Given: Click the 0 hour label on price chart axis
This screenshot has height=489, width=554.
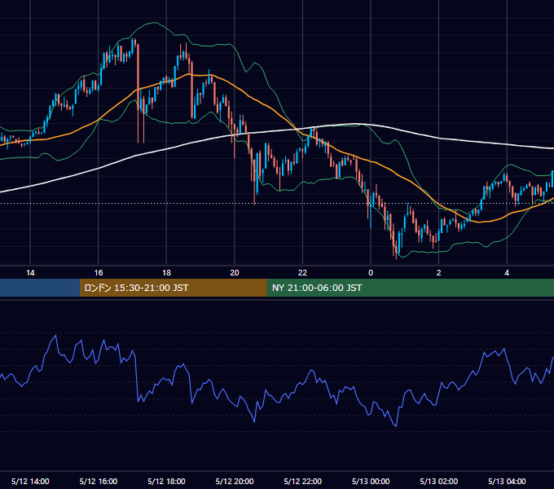Looking at the screenshot, I should 371,273.
